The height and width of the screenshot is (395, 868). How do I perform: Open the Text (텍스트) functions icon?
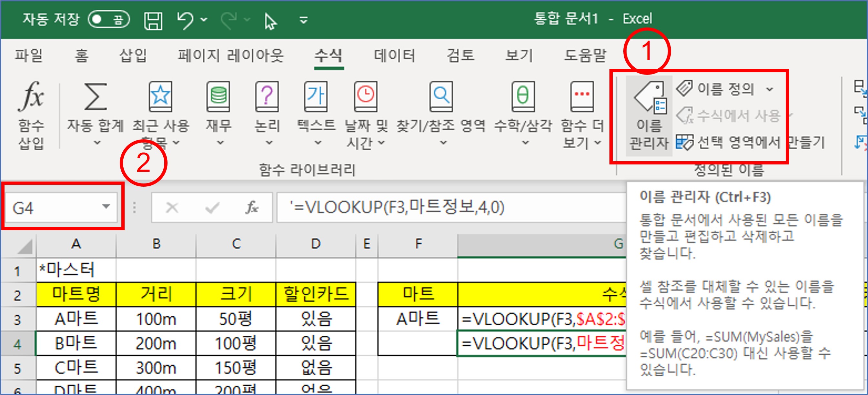click(x=315, y=98)
